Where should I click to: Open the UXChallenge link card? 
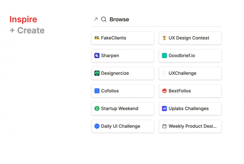point(190,73)
